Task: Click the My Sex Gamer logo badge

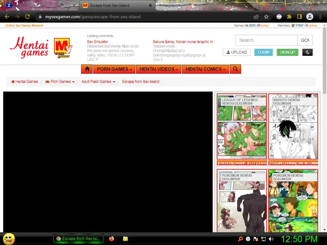Action: click(63, 48)
